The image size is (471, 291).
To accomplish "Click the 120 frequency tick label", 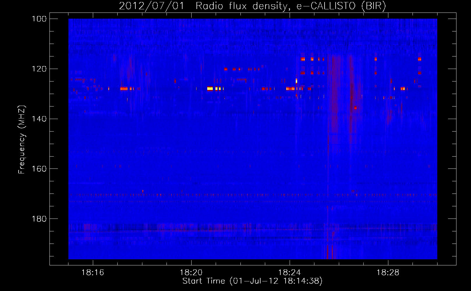I will [x=39, y=69].
